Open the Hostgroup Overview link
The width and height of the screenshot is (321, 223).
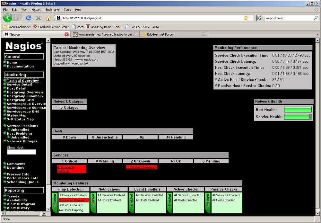point(25,92)
